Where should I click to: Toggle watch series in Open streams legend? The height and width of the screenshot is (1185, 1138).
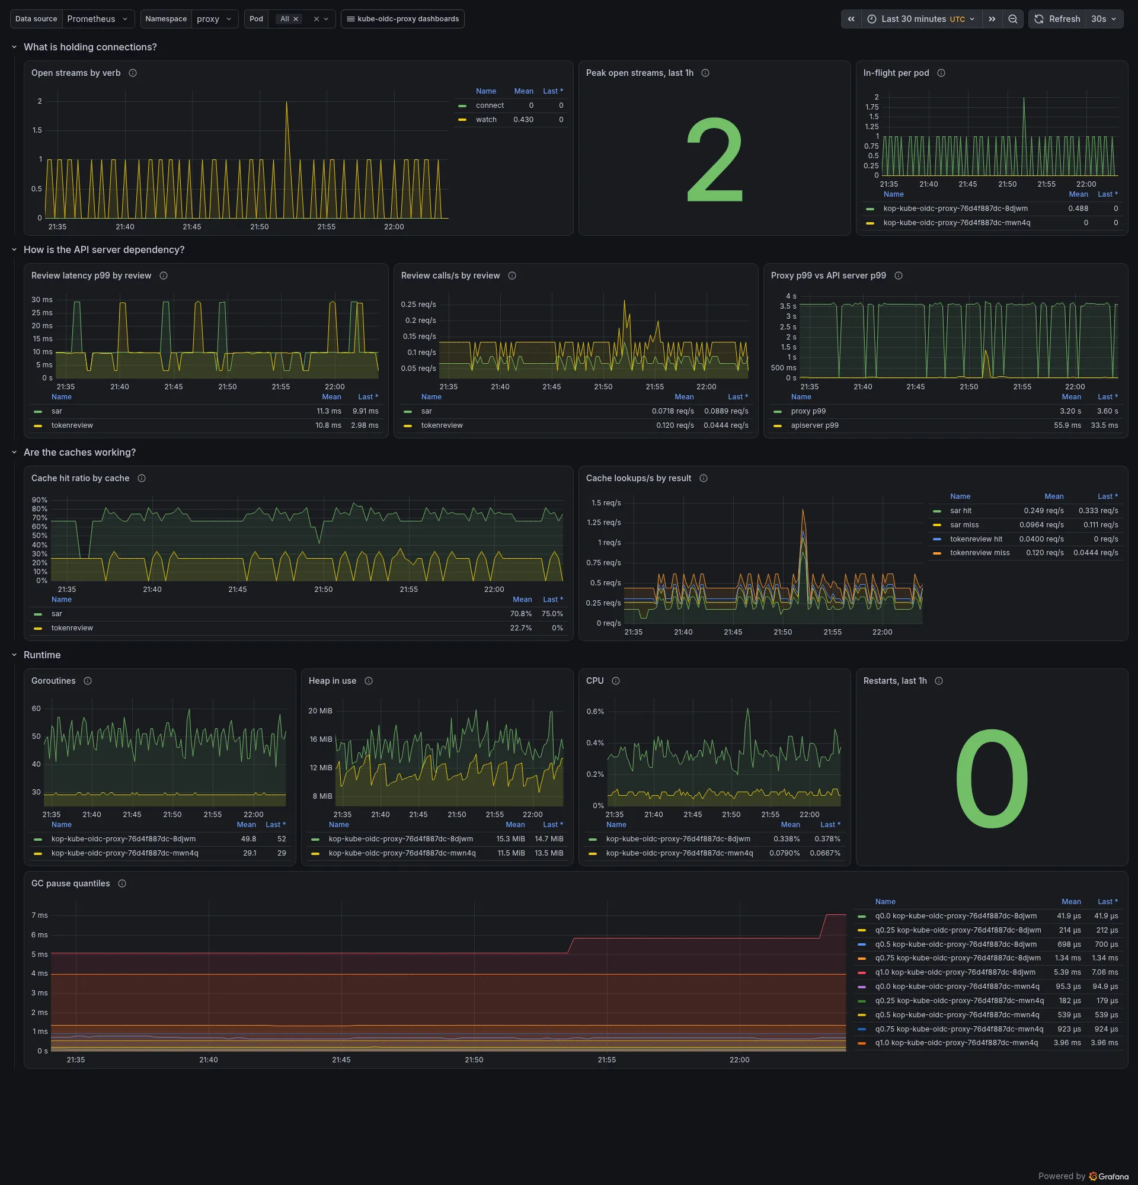coord(485,120)
